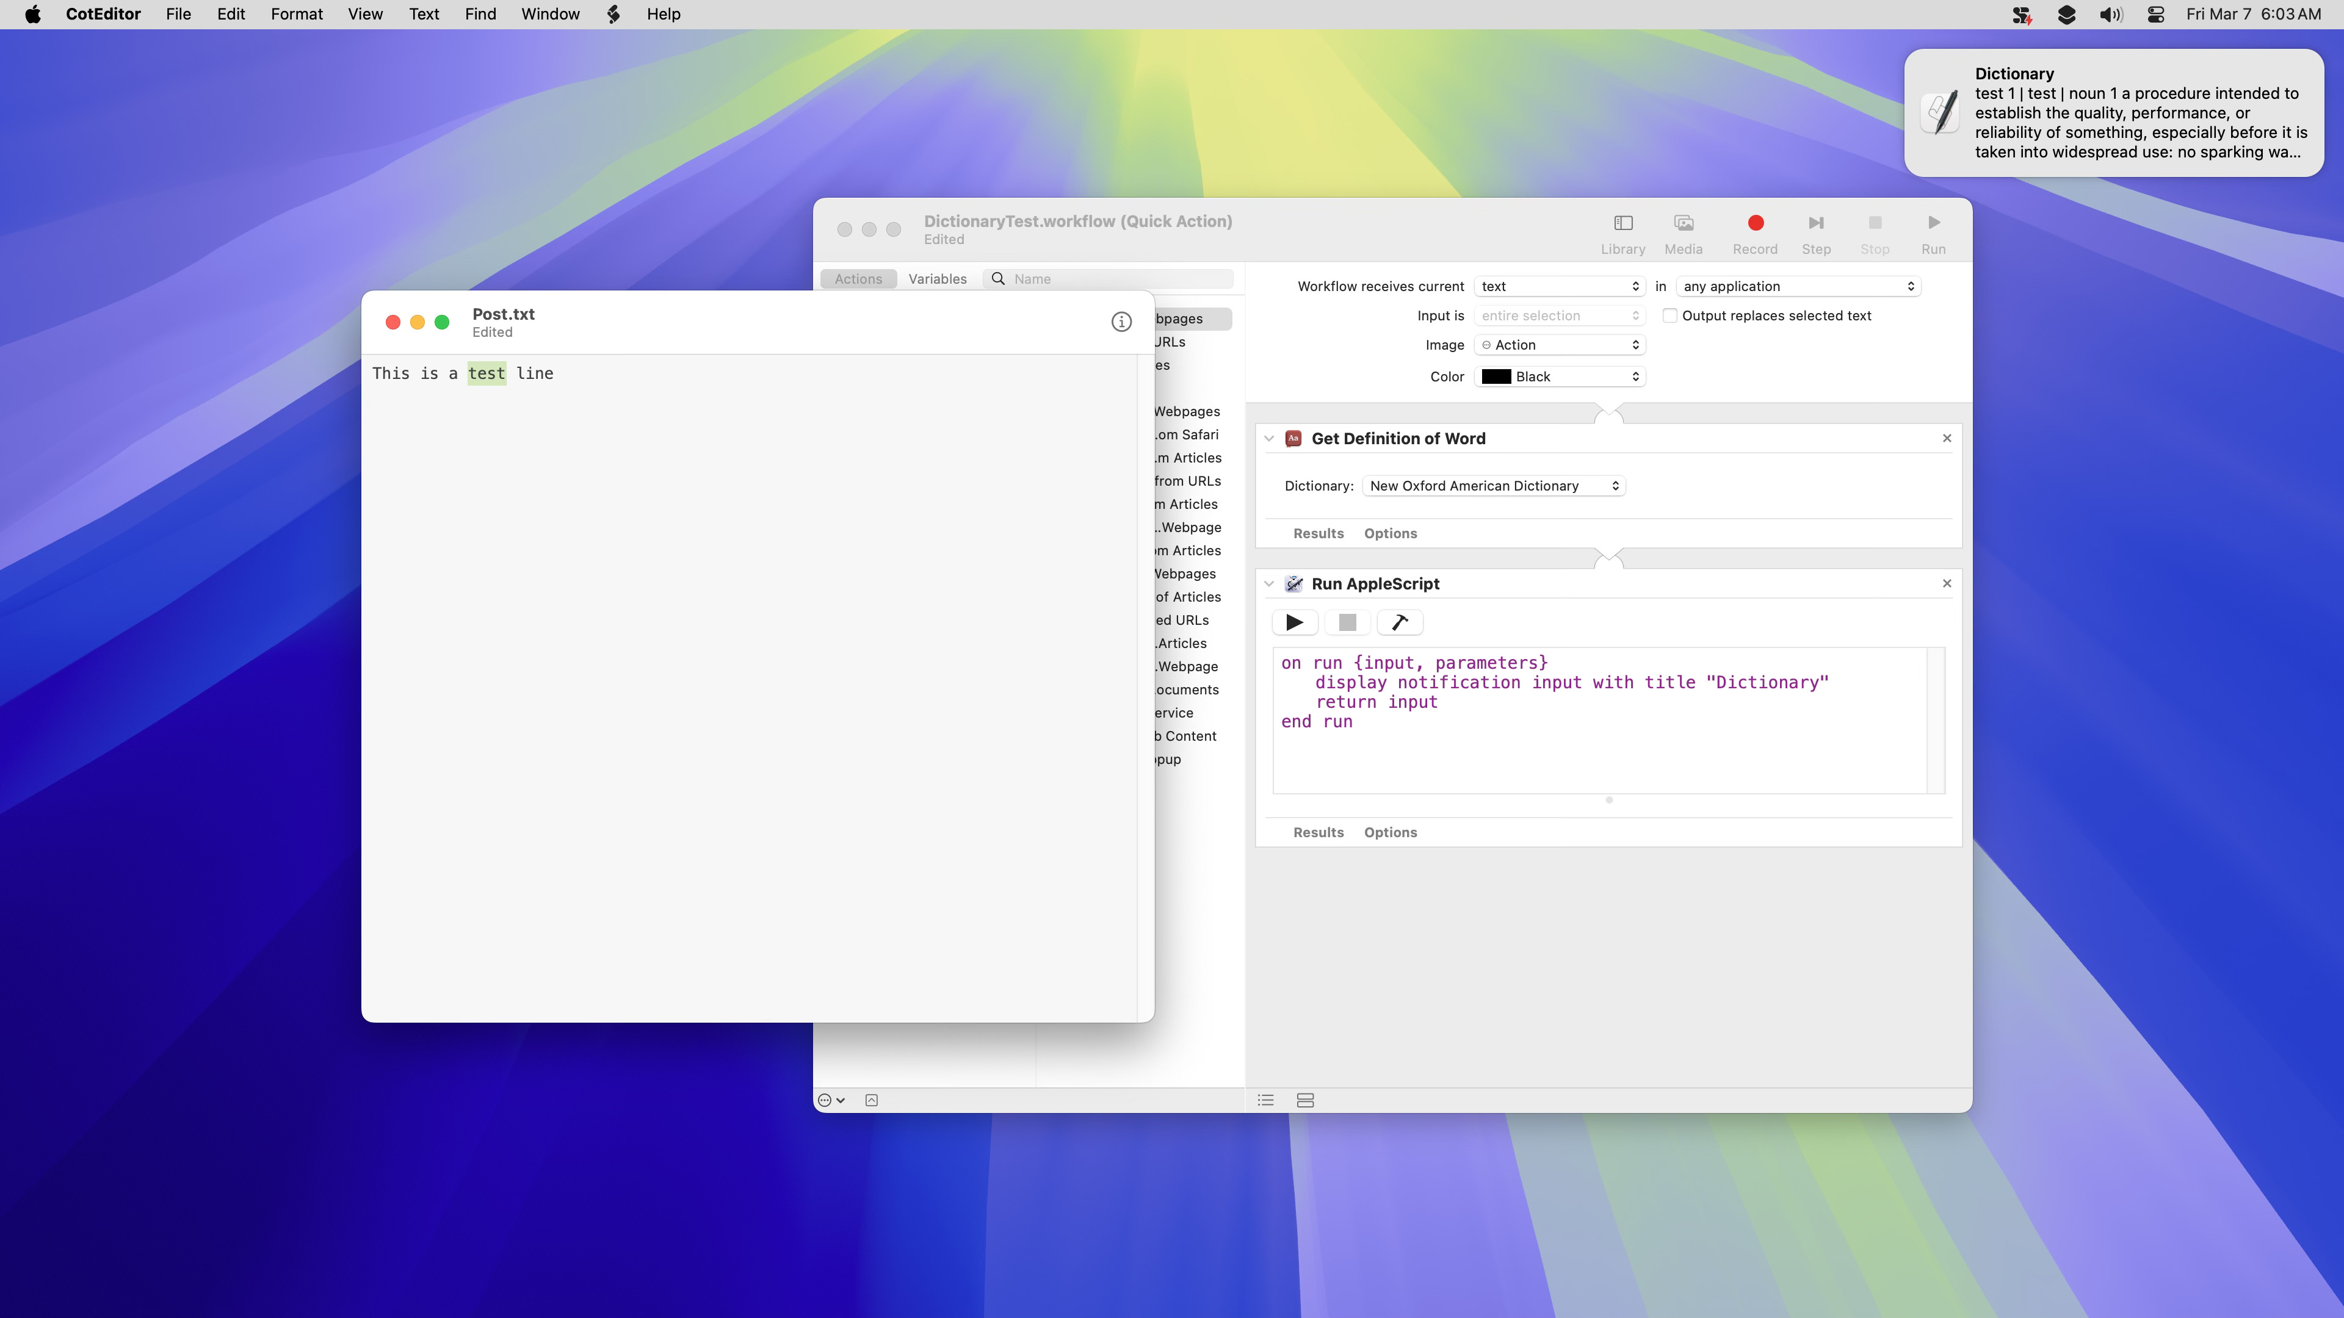Show Results for Run AppleScript action

pyautogui.click(x=1318, y=832)
